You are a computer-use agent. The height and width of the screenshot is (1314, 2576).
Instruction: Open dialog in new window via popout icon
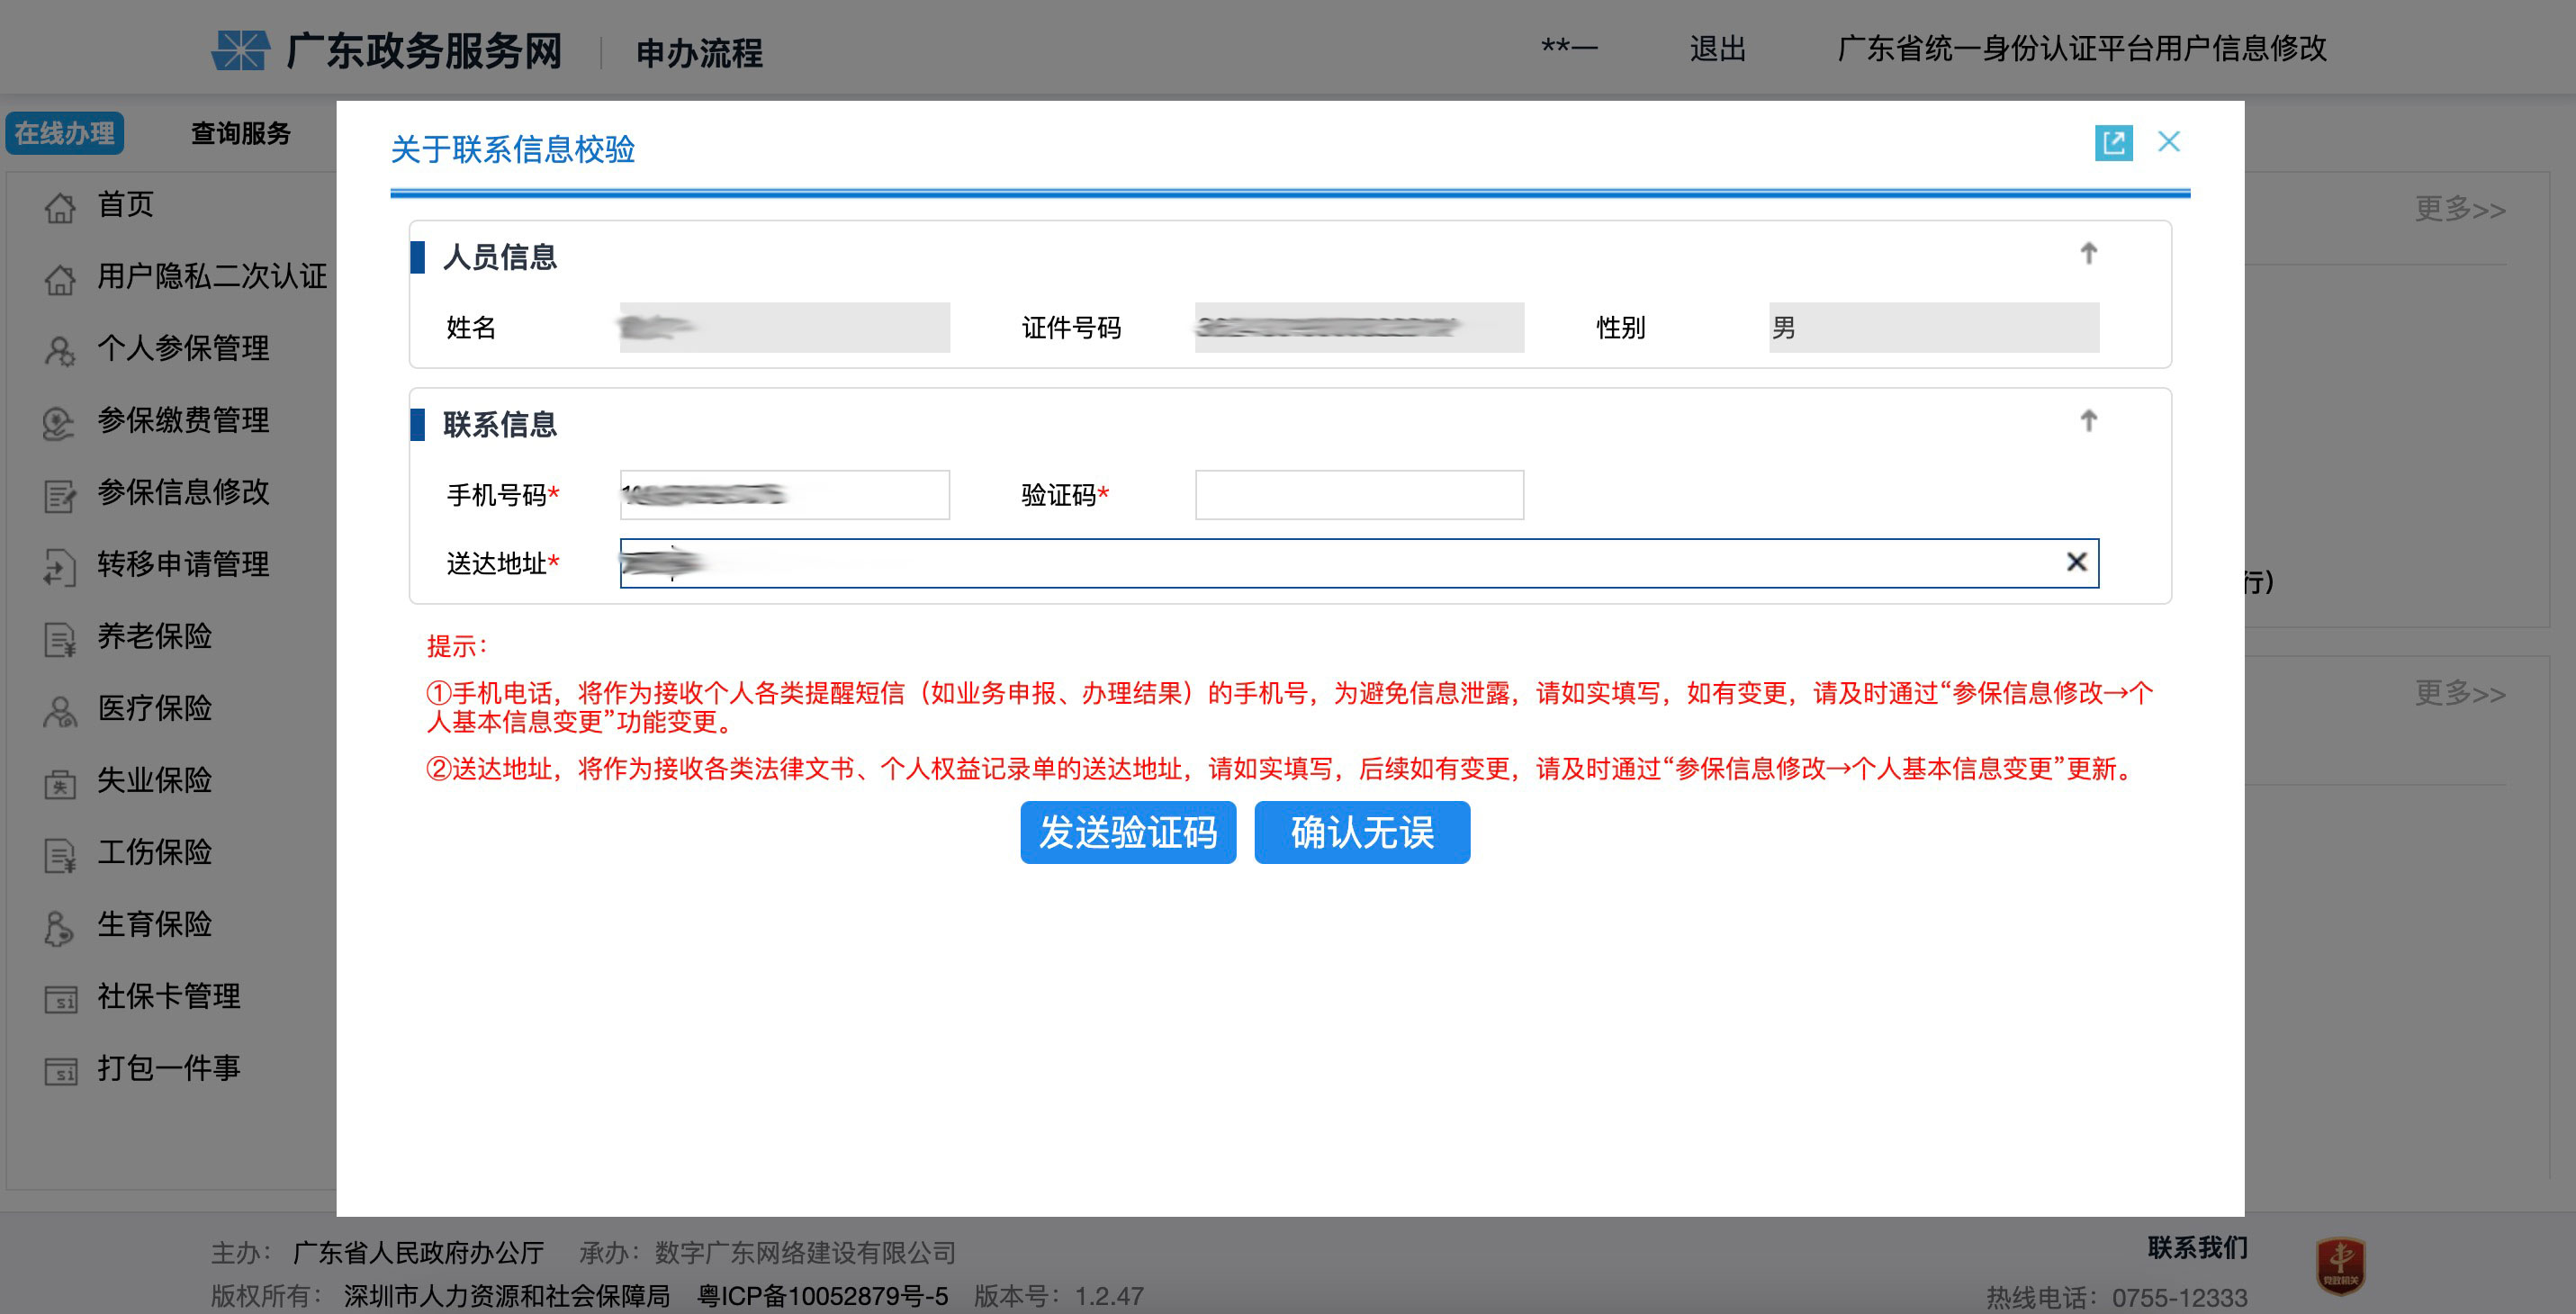[2114, 143]
